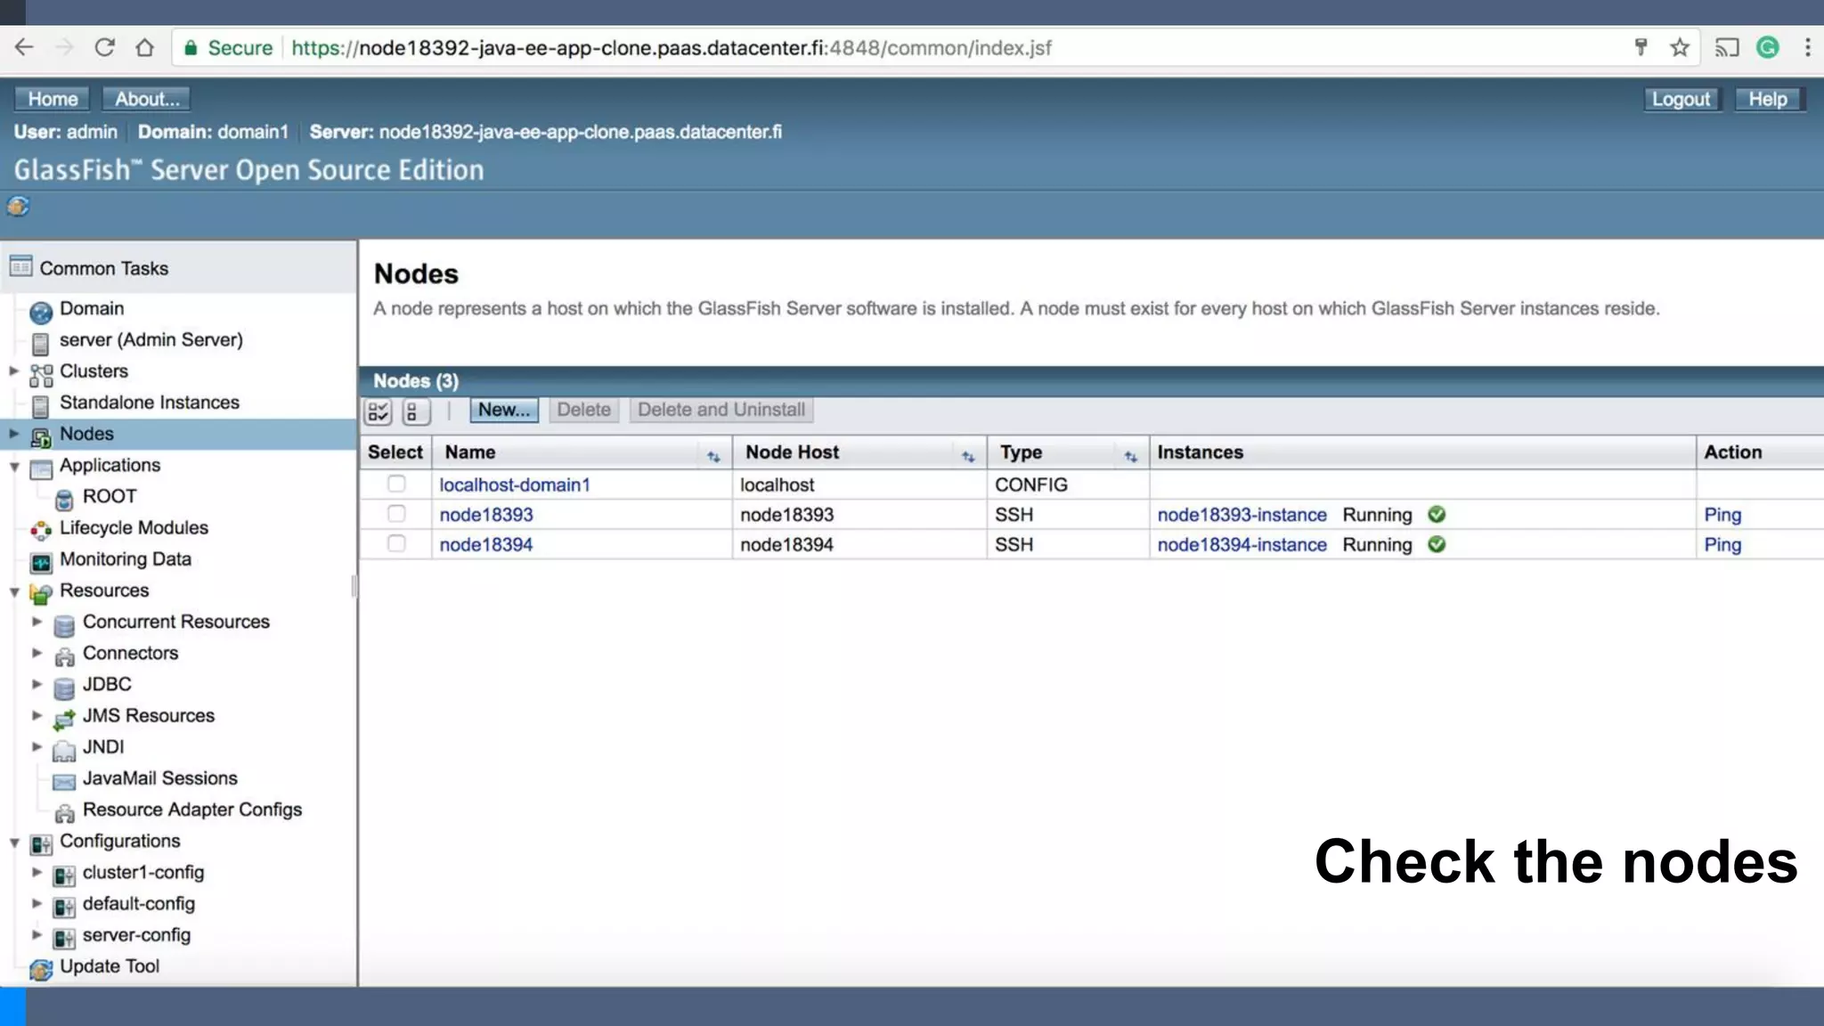This screenshot has height=1026, width=1824.
Task: Click the JMS Resources icon
Action: pyautogui.click(x=64, y=719)
